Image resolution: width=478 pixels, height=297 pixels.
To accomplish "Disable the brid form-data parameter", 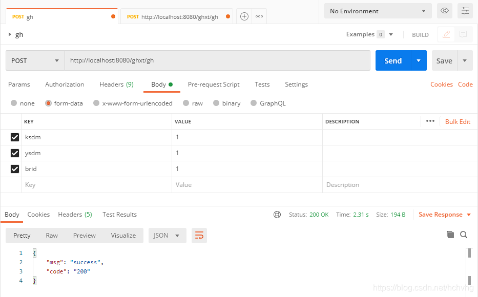I will point(15,168).
